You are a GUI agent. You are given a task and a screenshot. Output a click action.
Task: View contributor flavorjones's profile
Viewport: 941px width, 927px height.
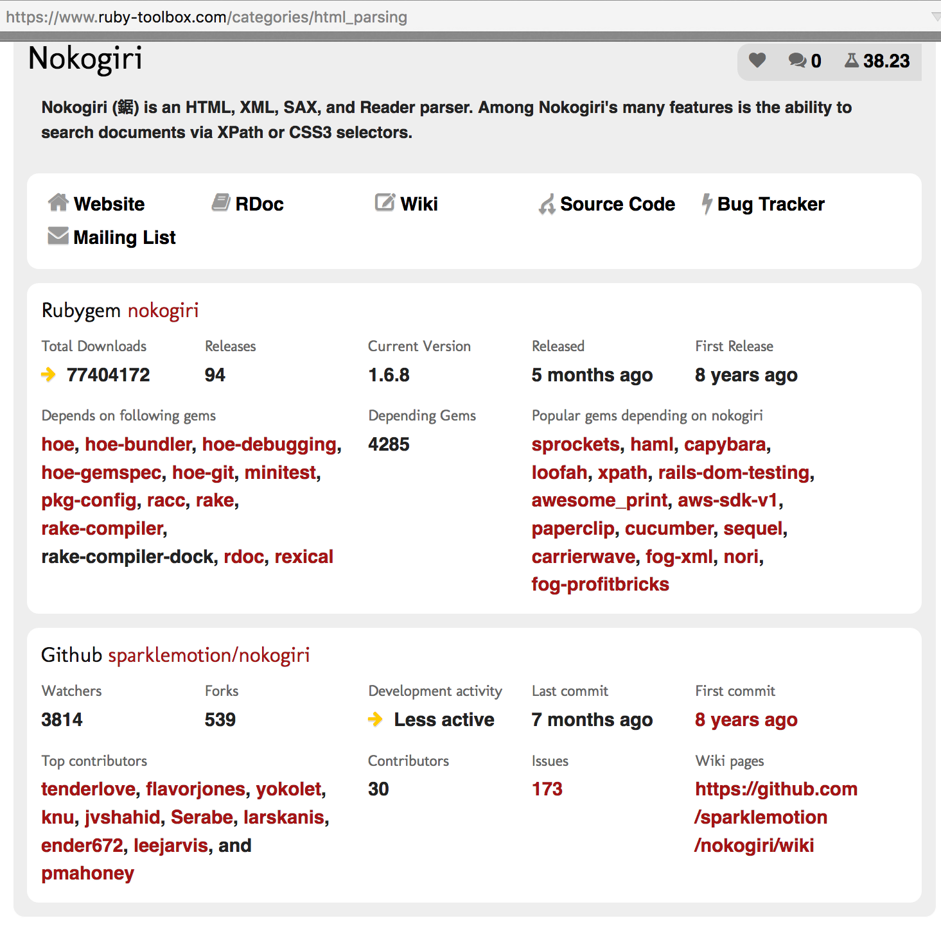coord(196,790)
